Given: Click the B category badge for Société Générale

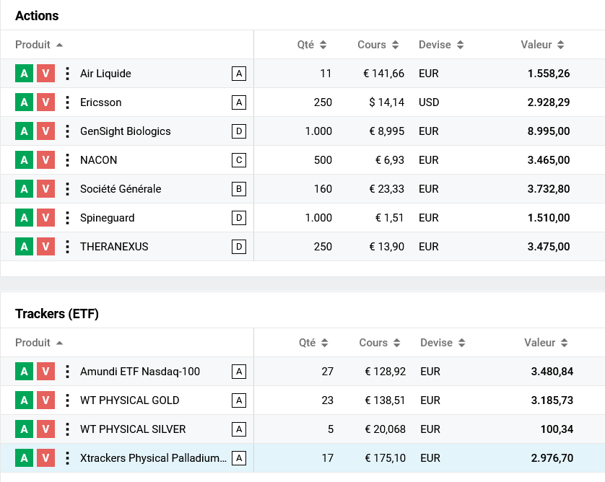Looking at the screenshot, I should click(x=239, y=189).
